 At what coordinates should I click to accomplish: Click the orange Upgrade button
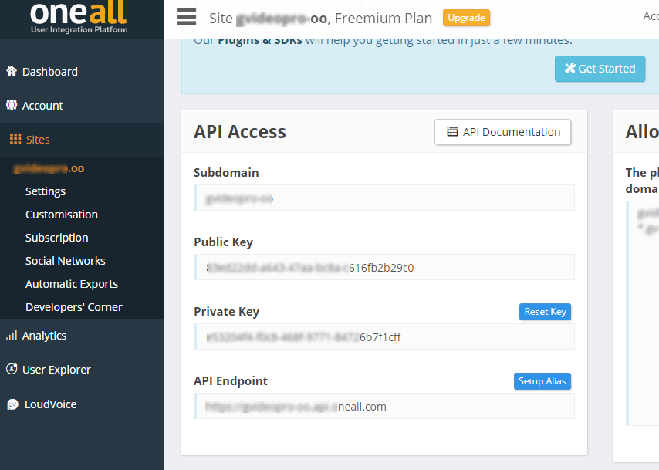click(467, 18)
